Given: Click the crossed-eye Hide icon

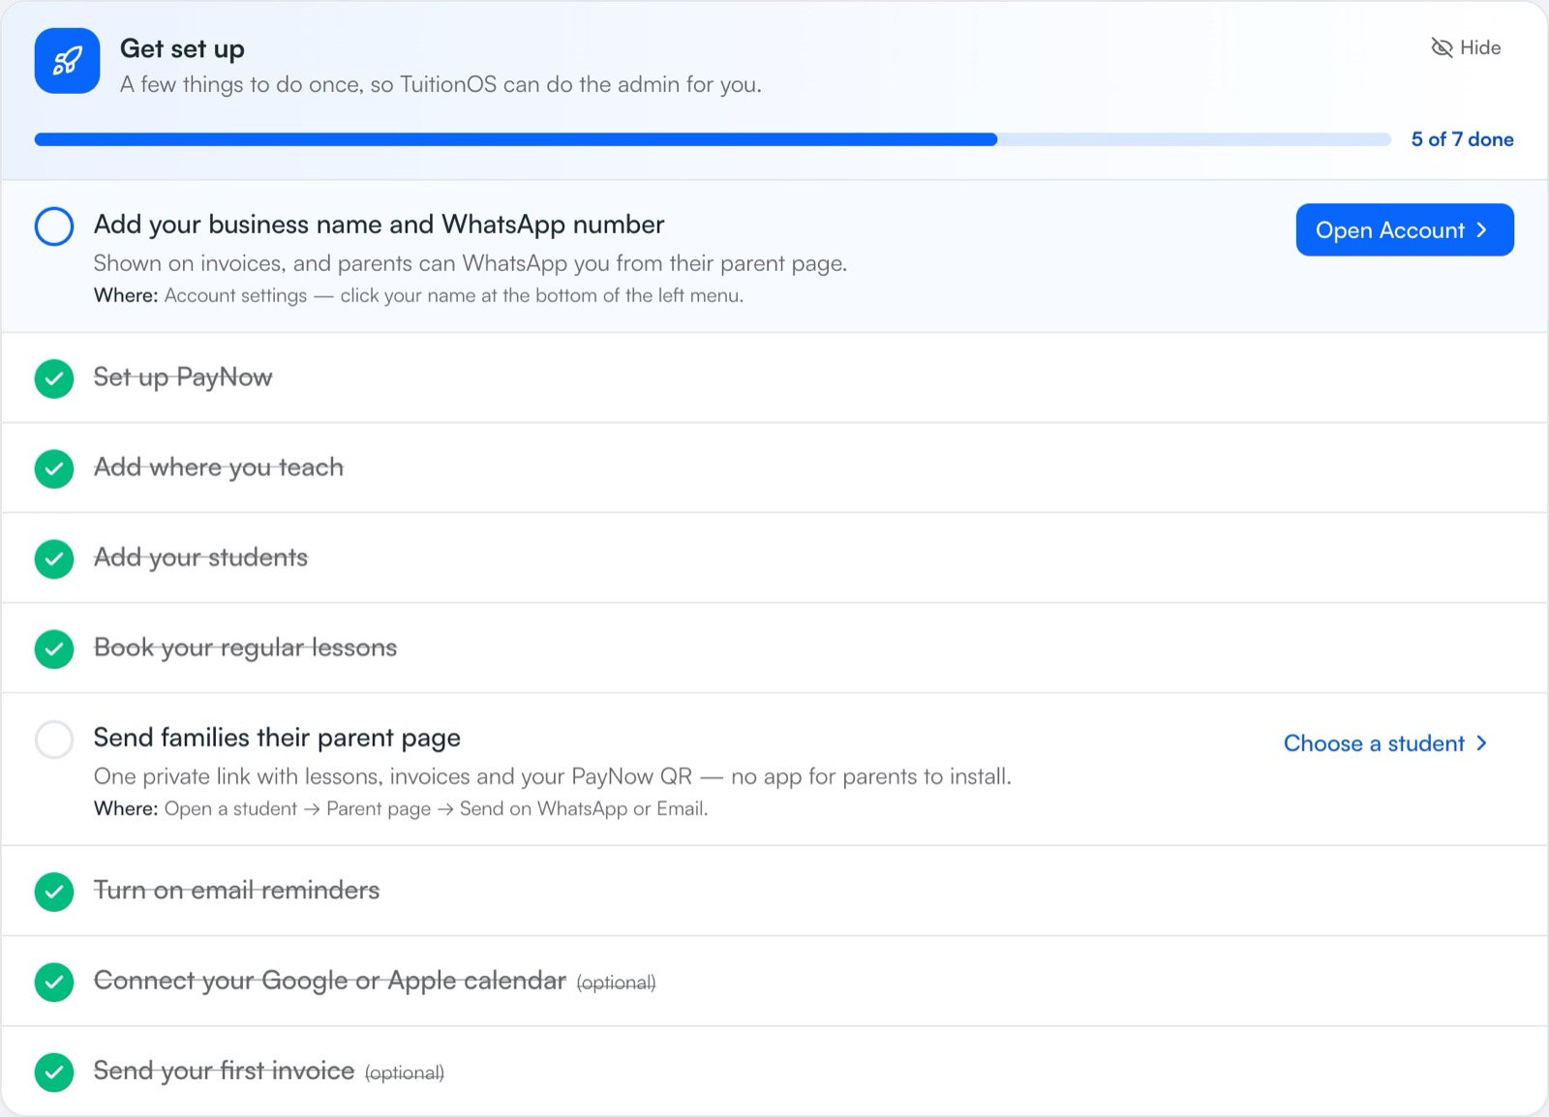Looking at the screenshot, I should point(1442,47).
